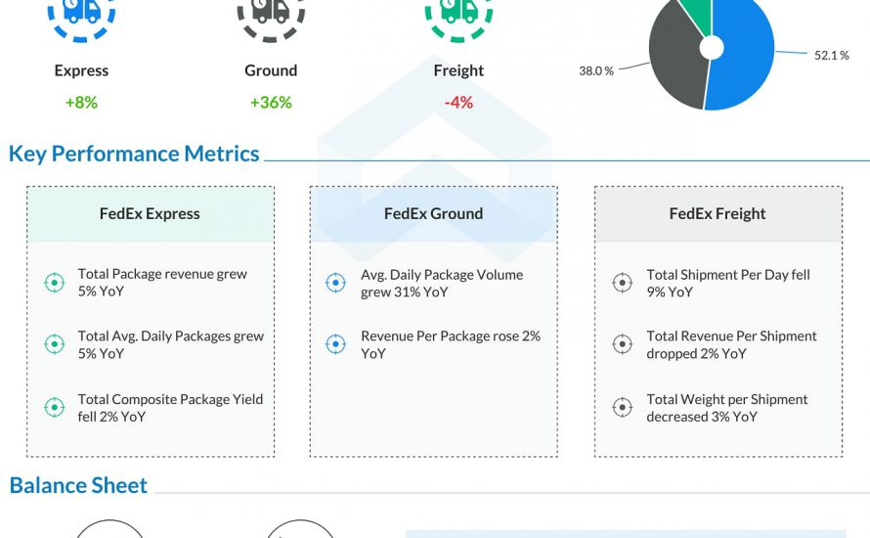Screen dimensions: 870x538
Task: Click the blue Express truck icon
Action: [81, 12]
